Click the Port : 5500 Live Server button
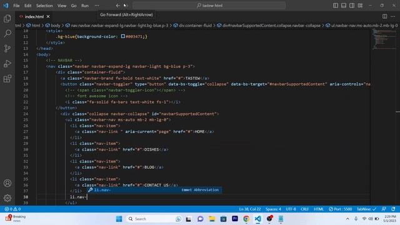The height and width of the screenshot is (225, 400). (x=340, y=209)
